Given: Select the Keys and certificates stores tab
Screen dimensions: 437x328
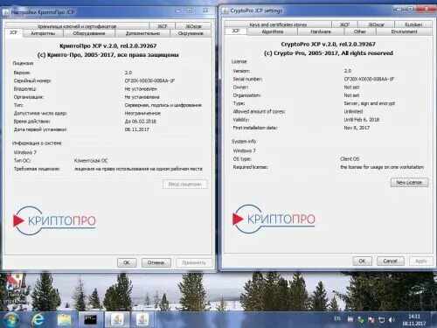Looking at the screenshot, I should 278,24.
